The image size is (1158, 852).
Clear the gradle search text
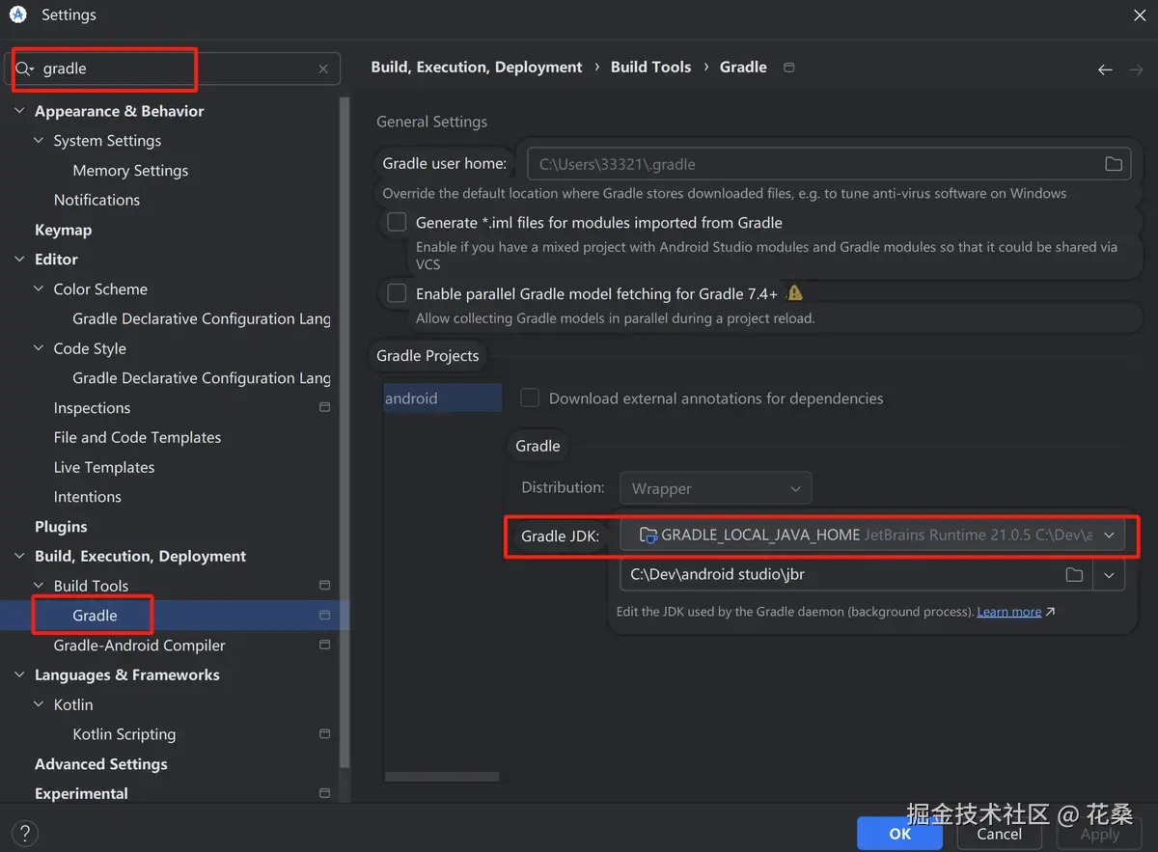(323, 69)
